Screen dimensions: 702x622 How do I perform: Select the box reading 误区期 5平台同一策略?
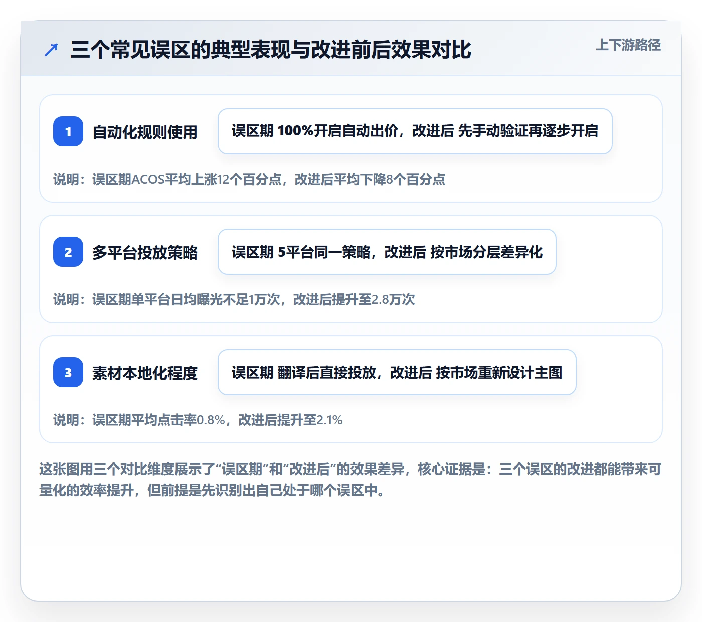tap(387, 252)
